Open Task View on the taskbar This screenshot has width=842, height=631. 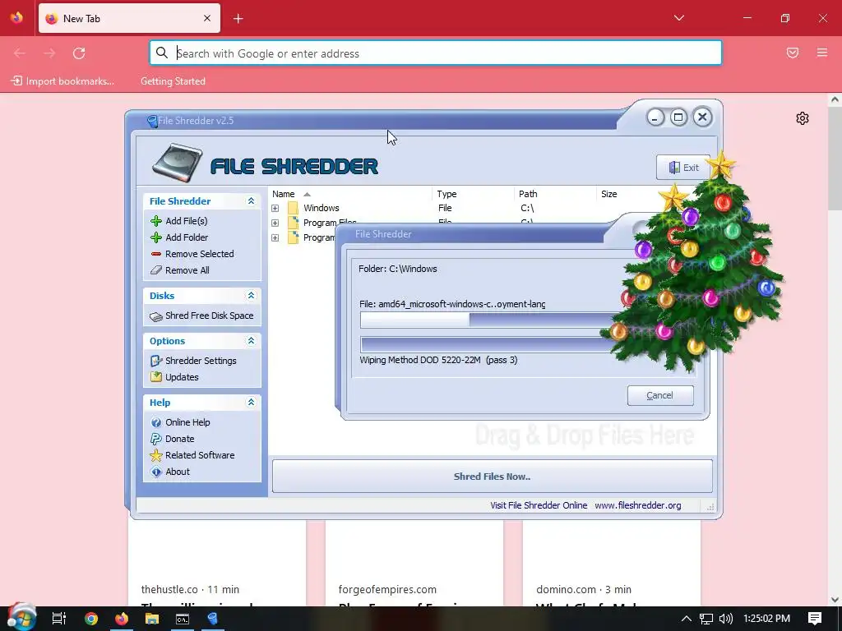[59, 619]
